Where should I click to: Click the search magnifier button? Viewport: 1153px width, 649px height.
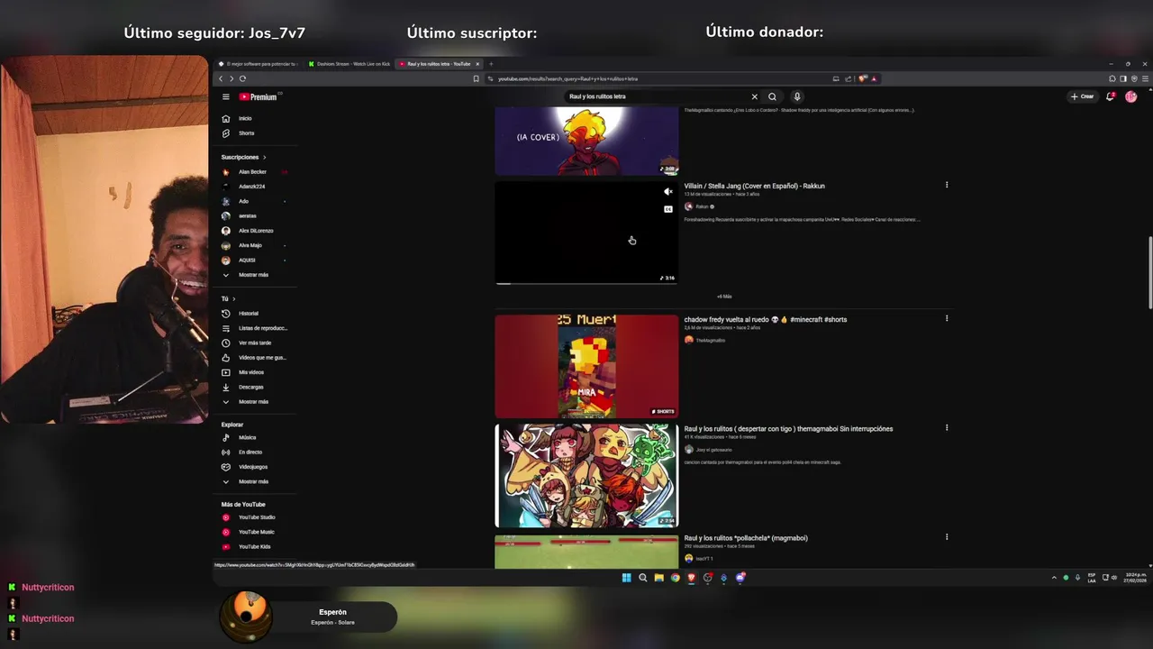coord(772,96)
